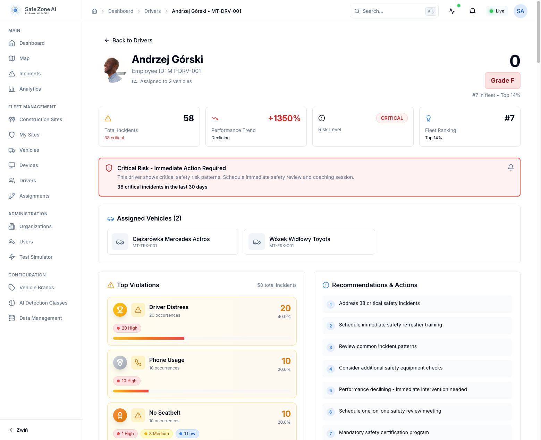Screen dimensions: 541x440
Task: Open Incidents in the sidebar
Action: pos(30,74)
